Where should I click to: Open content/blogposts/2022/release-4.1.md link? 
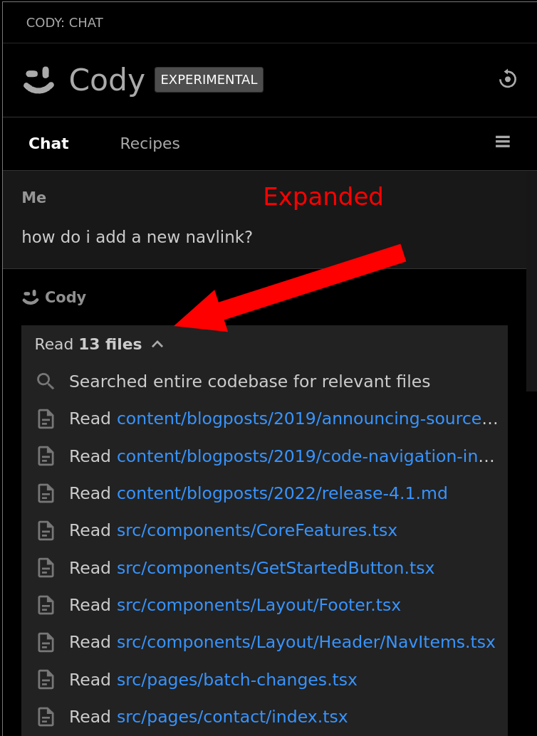point(282,493)
